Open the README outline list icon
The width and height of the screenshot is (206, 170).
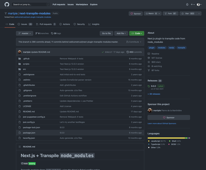pyautogui.click(x=20, y=147)
